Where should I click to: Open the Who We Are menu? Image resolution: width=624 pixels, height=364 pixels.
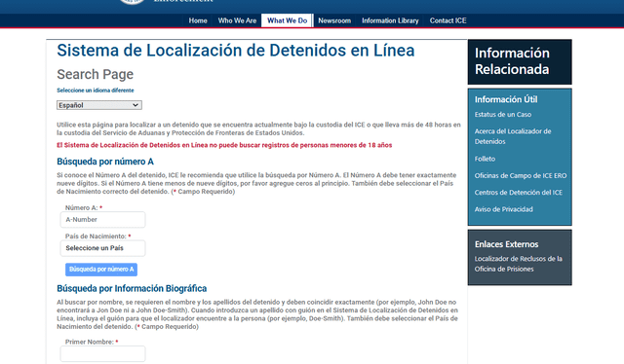pyautogui.click(x=237, y=20)
